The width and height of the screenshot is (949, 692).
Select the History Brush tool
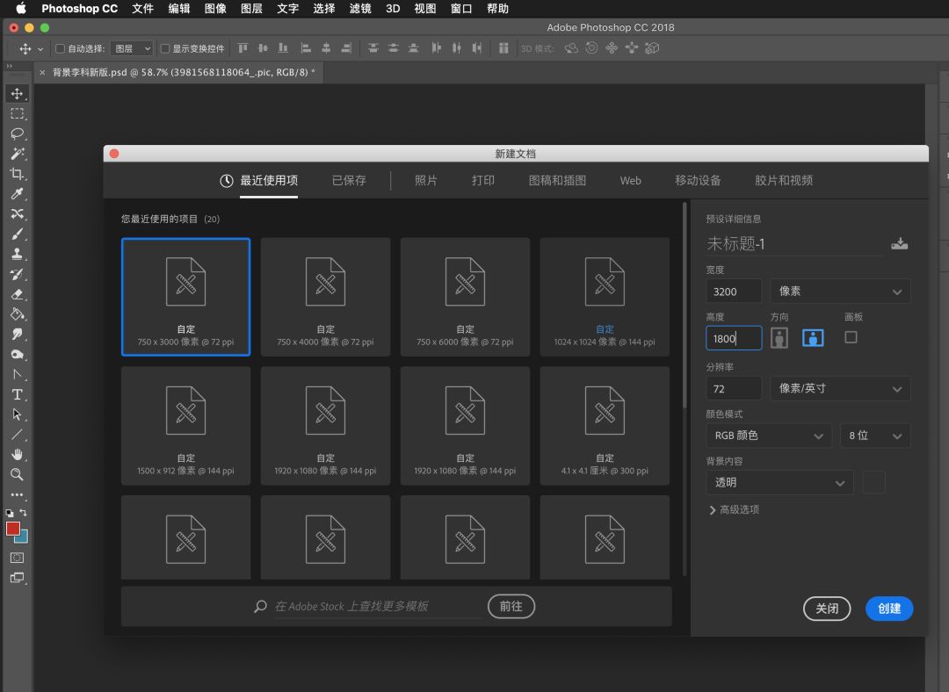tap(17, 274)
